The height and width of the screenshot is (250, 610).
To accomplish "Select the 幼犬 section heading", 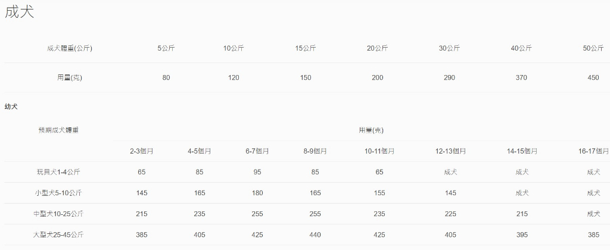I will (11, 107).
